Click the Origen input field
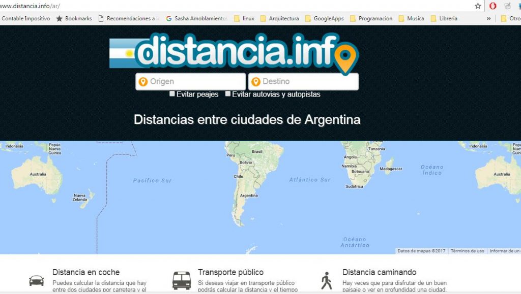Image resolution: width=521 pixels, height=294 pixels. click(191, 82)
